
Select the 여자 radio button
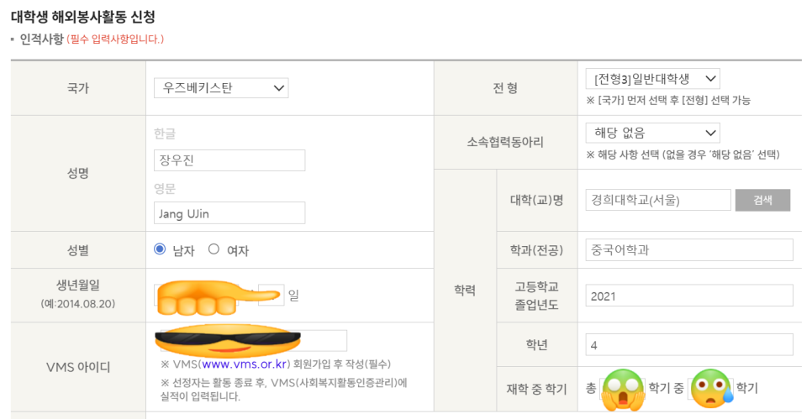[214, 249]
